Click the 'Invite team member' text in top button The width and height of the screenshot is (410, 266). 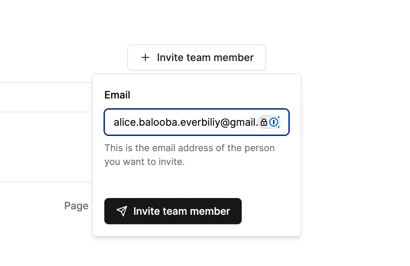click(205, 57)
